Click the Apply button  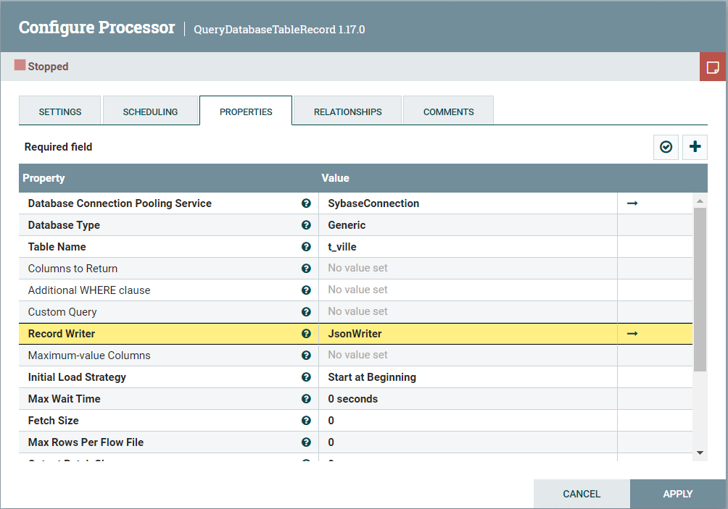(677, 493)
